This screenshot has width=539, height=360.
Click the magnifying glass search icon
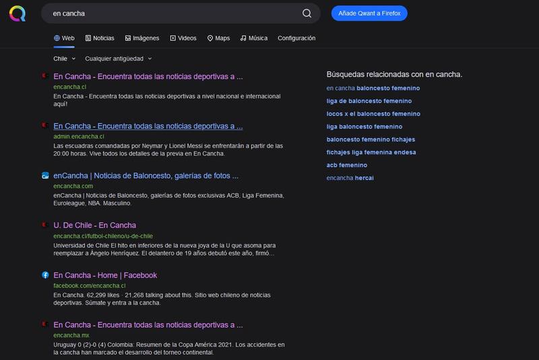point(307,13)
